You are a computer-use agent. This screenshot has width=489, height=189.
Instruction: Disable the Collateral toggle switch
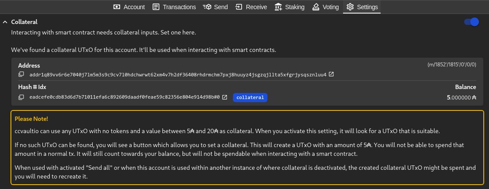[471, 22]
